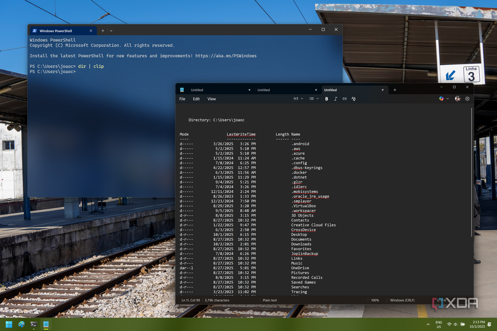Open the PowerShell new-tab dropdown arrow

(x=111, y=30)
